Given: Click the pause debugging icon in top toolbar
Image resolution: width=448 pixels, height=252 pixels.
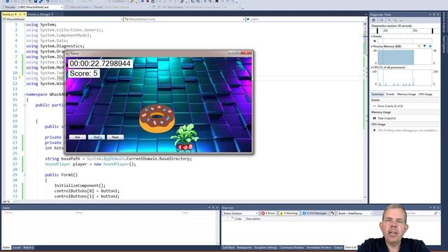Looking at the screenshot, I should 142,1.
